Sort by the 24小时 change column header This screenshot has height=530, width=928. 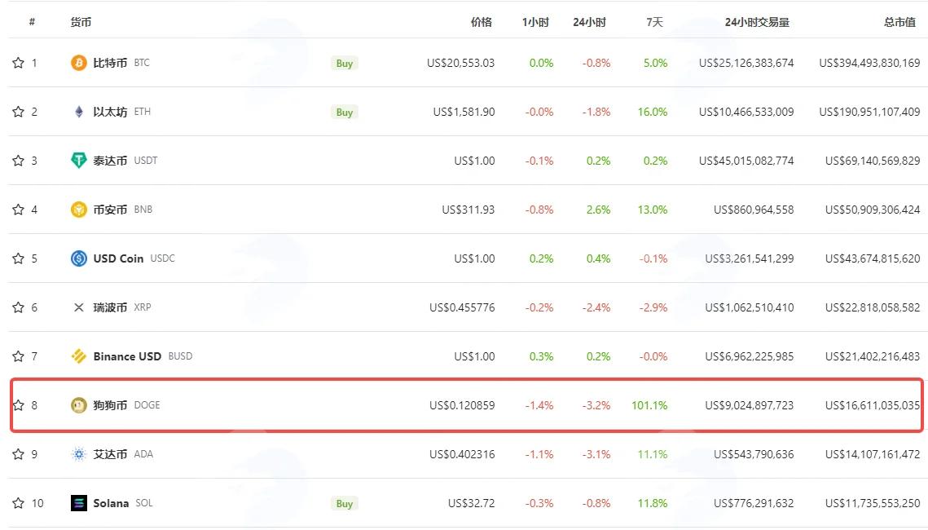click(x=589, y=22)
